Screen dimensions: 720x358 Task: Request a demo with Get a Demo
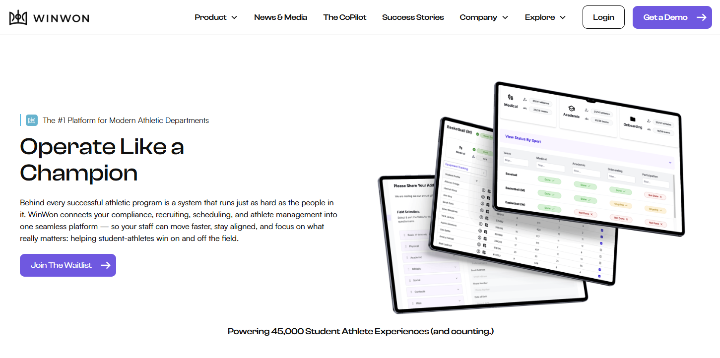tap(672, 17)
